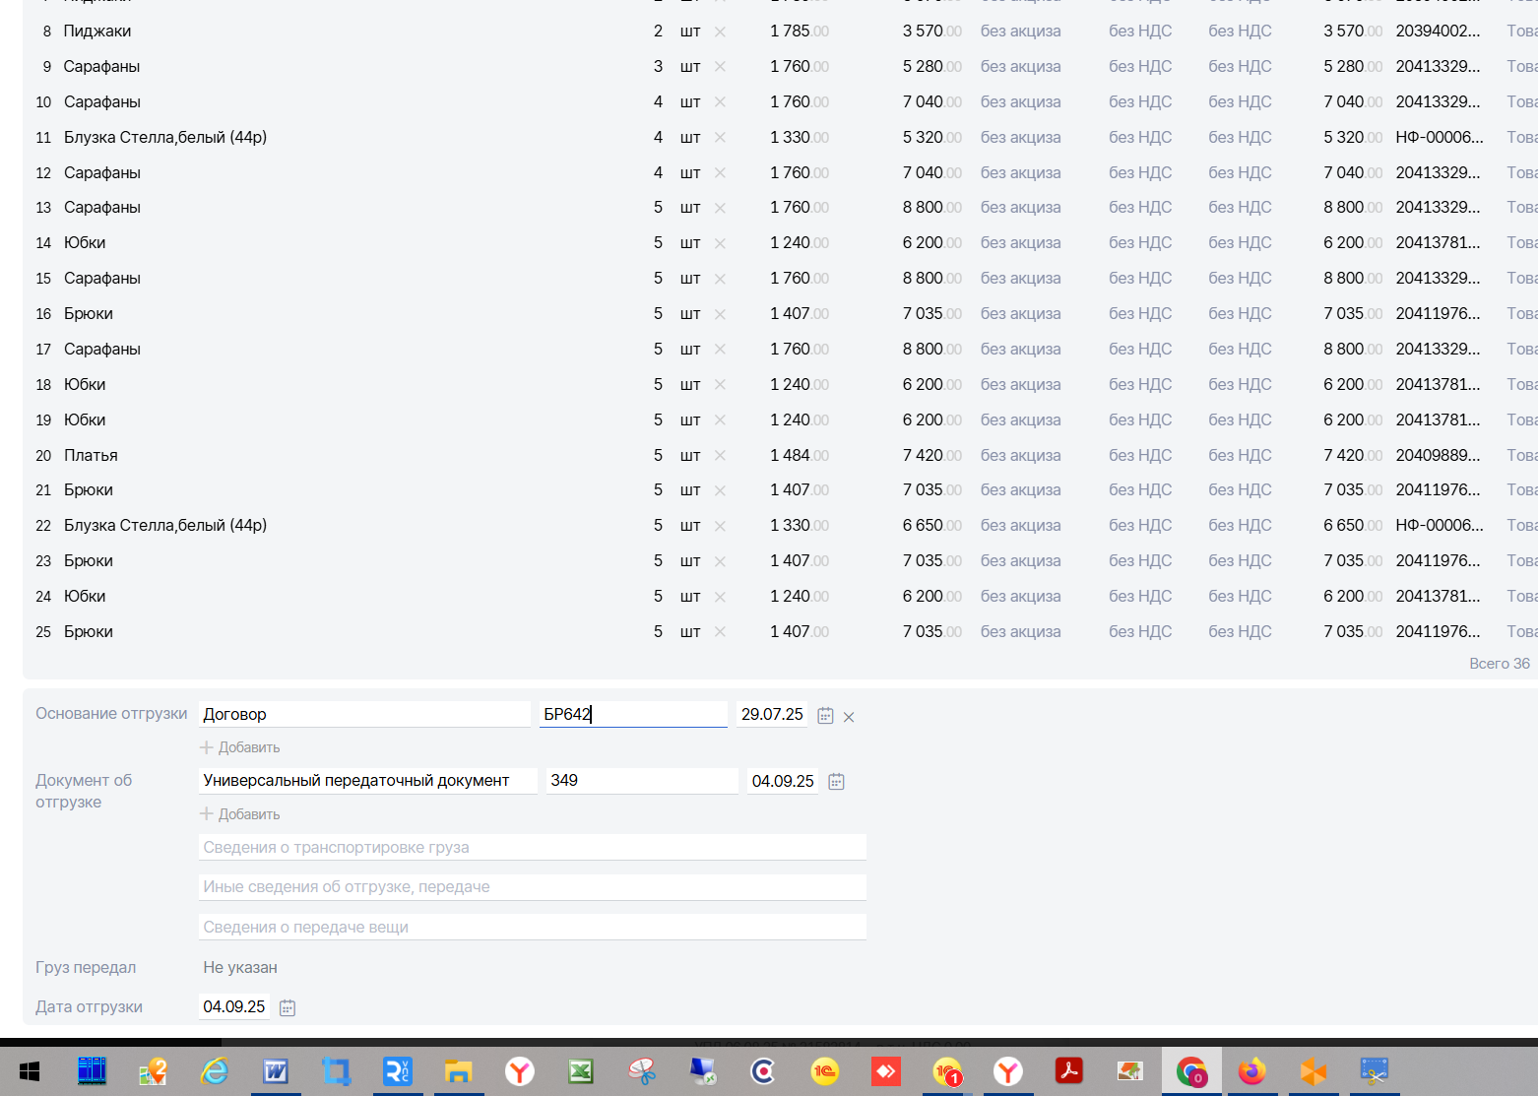Screen dimensions: 1538x1096
Task: Select row 8 Пиджаки name cell
Action: click(97, 32)
